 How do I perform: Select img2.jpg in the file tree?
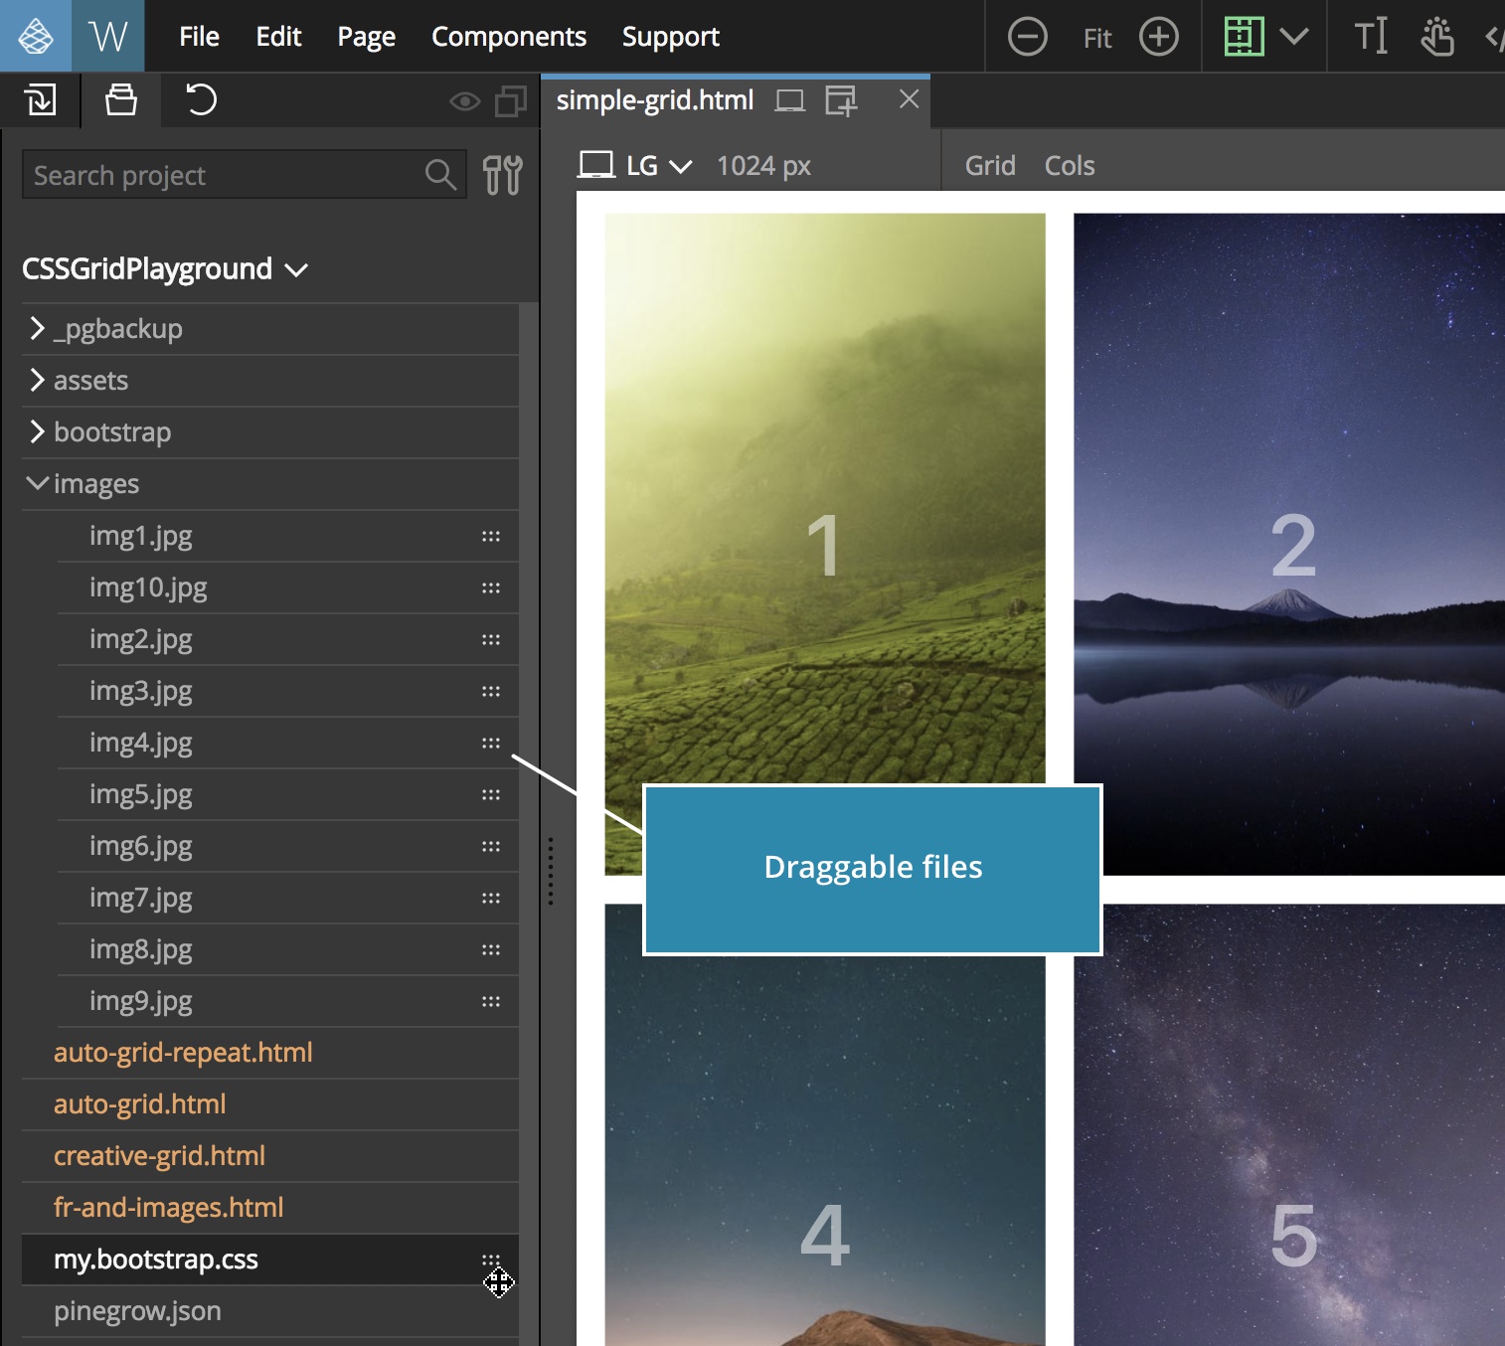click(x=141, y=639)
